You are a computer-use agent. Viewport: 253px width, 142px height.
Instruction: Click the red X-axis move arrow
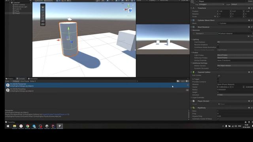point(58,40)
